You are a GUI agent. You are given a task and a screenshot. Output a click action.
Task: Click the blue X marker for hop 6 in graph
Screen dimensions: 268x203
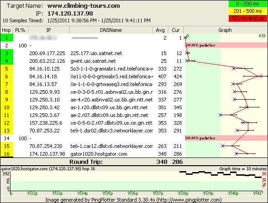coord(261,76)
